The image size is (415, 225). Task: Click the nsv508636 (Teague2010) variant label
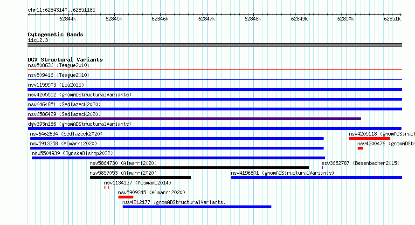click(59, 65)
